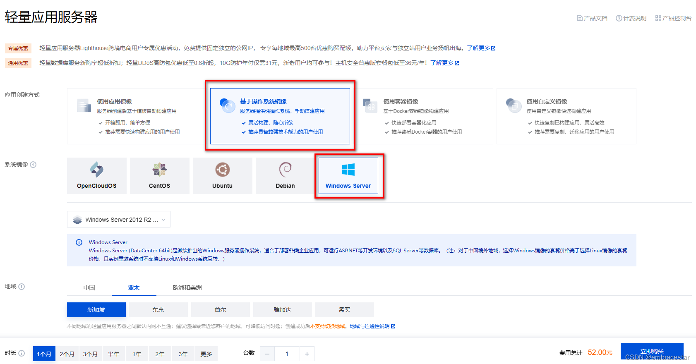Image resolution: width=696 pixels, height=364 pixels.
Task: Click external link icon after second 了解更多
Action: pyautogui.click(x=457, y=63)
